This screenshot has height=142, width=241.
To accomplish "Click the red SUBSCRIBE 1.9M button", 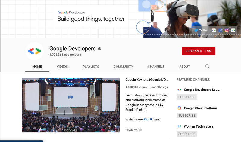I will click(x=199, y=51).
